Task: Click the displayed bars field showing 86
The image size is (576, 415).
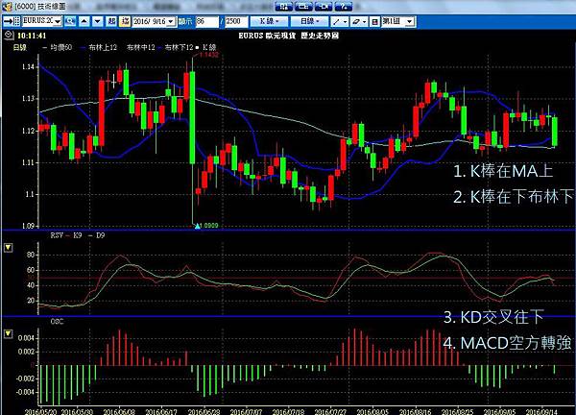Action: (x=206, y=21)
